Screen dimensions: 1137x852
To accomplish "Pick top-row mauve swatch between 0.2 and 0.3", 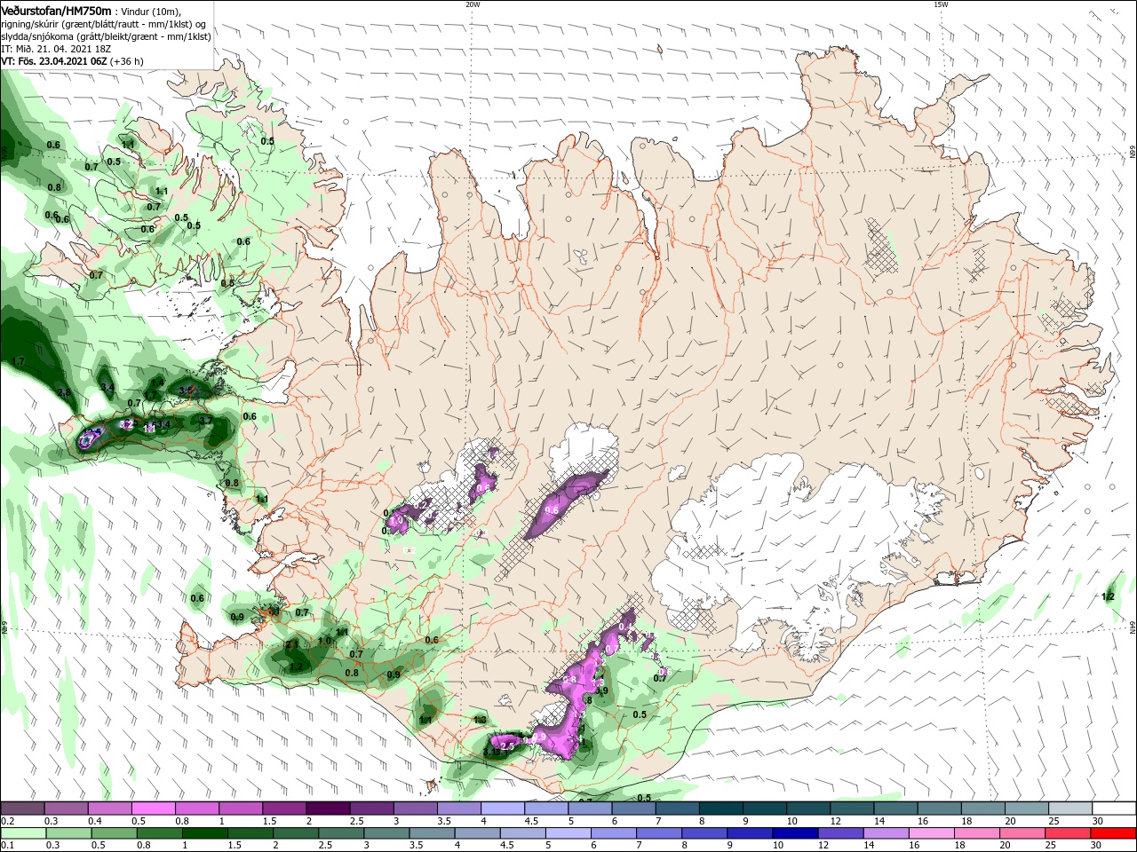I will [x=22, y=809].
